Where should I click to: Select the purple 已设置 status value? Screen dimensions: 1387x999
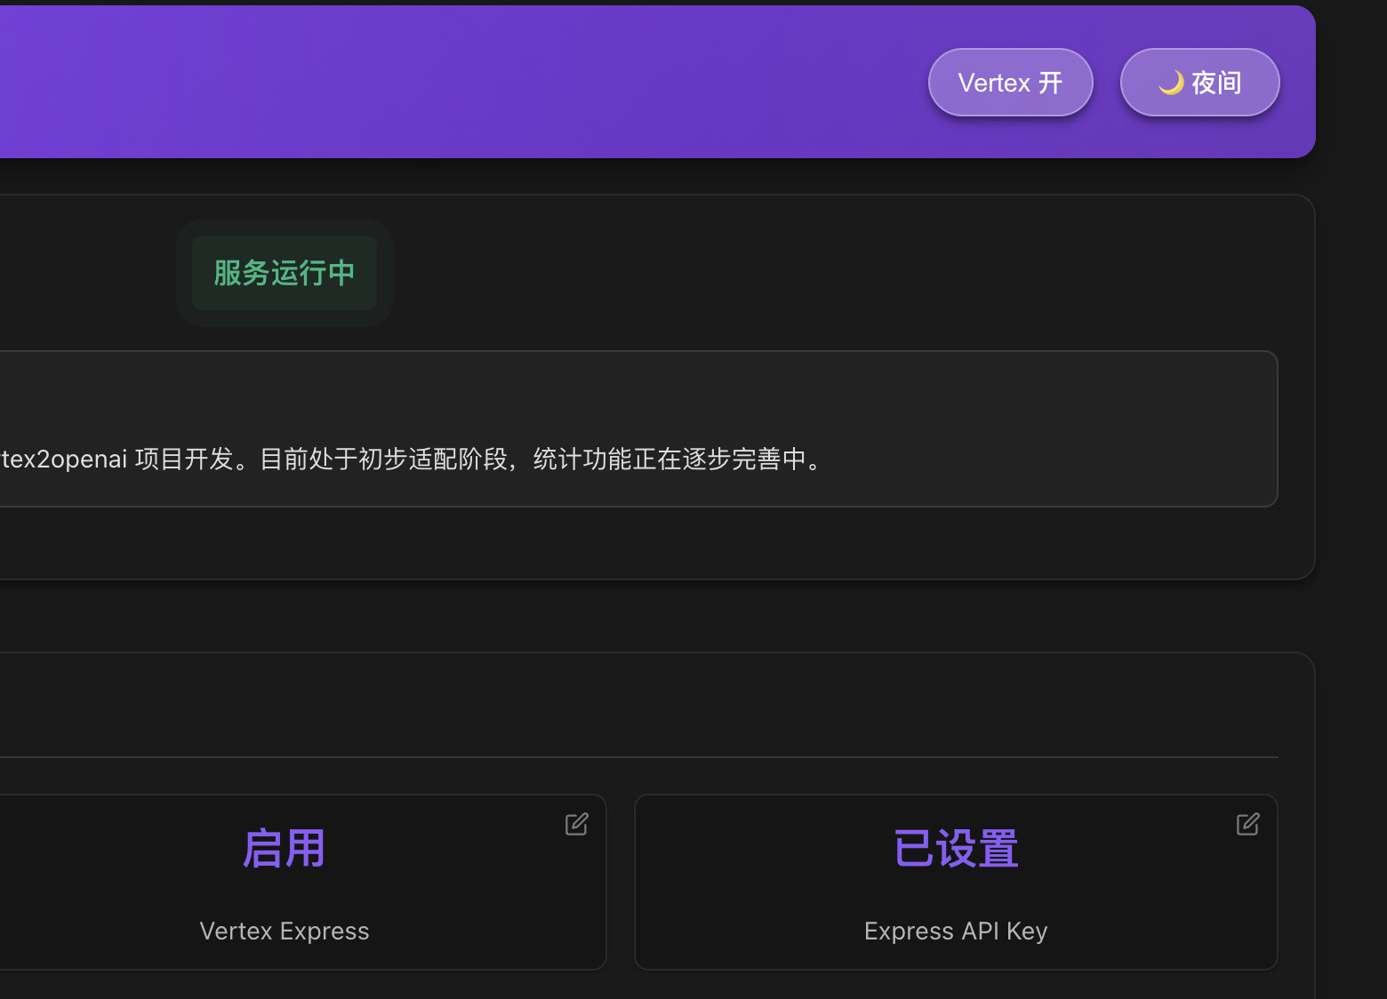[956, 848]
